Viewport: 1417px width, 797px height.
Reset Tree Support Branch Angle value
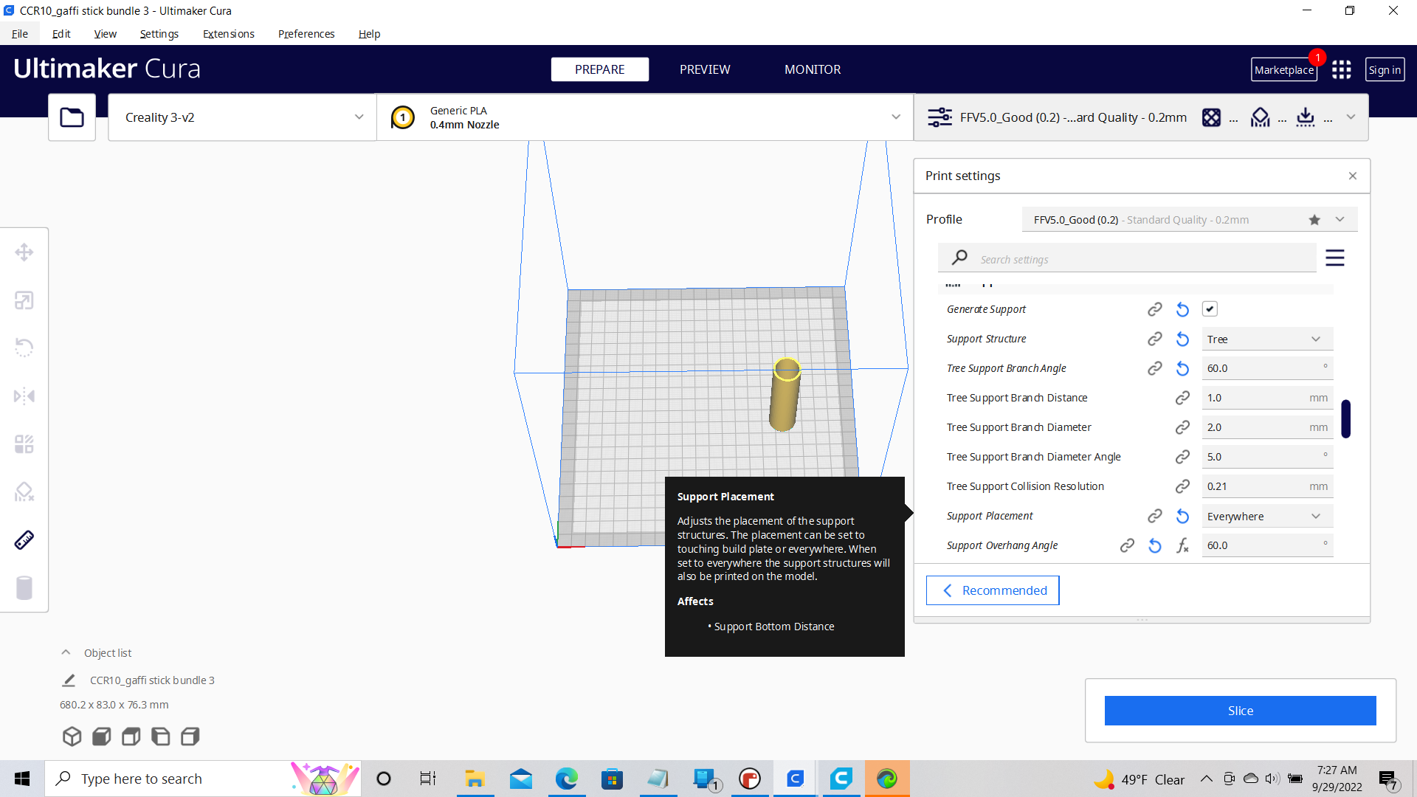coord(1182,368)
